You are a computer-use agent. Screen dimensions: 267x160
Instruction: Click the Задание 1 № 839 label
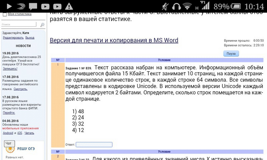(78, 68)
